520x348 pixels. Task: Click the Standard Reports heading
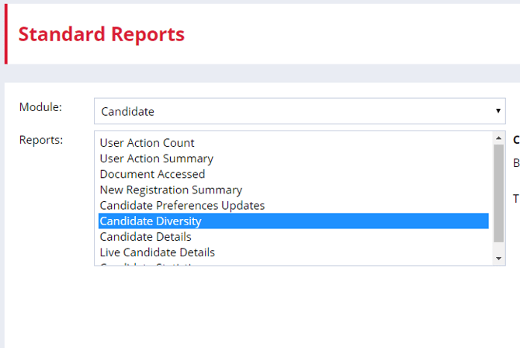coord(101,34)
